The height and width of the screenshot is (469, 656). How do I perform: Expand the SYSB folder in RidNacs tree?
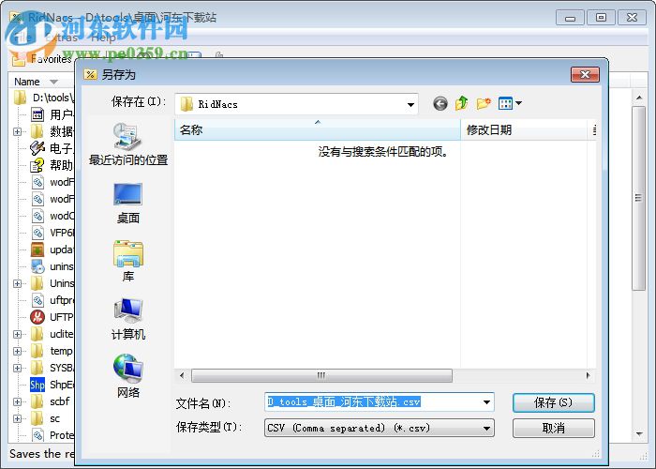tap(17, 368)
